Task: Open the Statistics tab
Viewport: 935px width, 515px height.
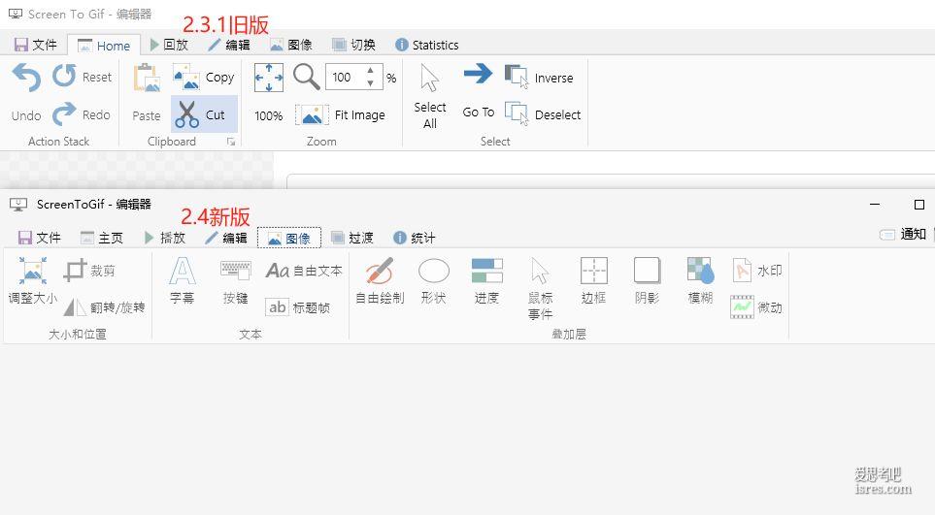Action: (x=427, y=45)
